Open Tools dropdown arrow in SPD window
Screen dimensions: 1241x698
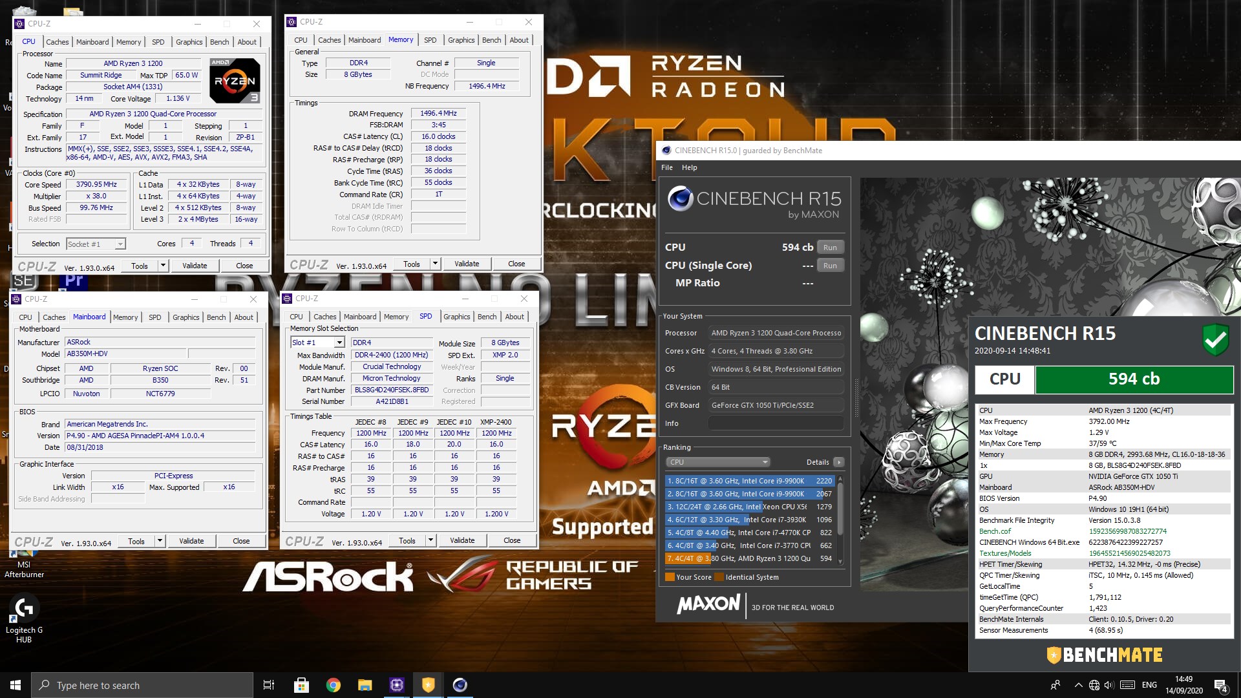tap(430, 540)
